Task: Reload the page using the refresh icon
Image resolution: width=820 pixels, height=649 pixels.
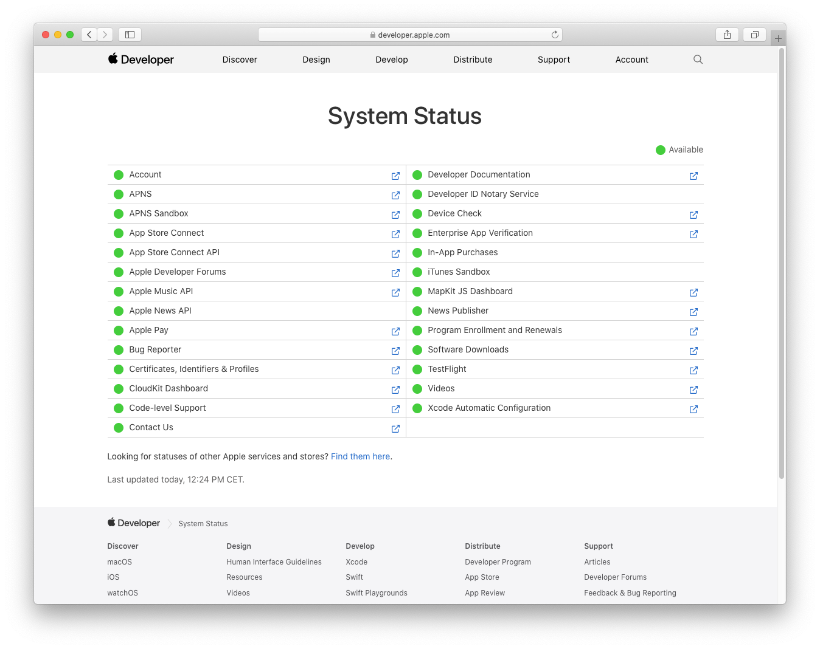Action: [x=555, y=35]
